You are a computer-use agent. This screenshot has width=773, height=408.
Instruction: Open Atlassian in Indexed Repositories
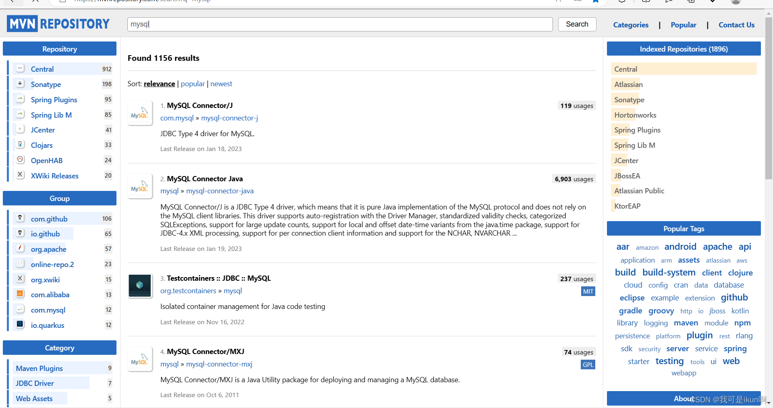(x=628, y=85)
